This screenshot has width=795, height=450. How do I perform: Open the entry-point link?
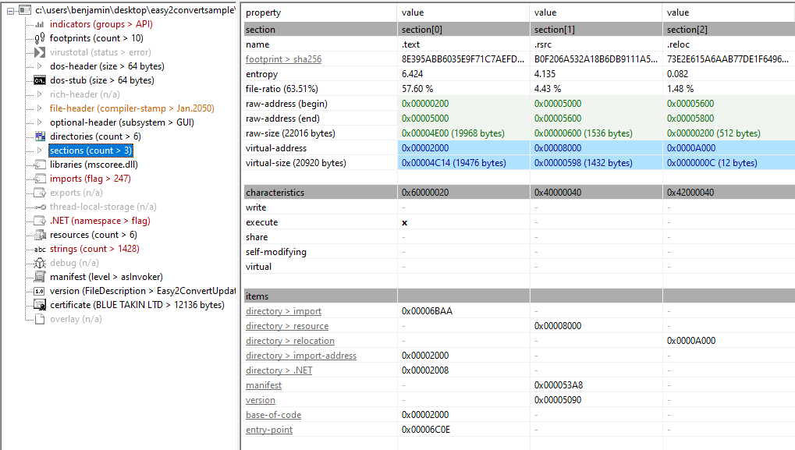point(269,430)
